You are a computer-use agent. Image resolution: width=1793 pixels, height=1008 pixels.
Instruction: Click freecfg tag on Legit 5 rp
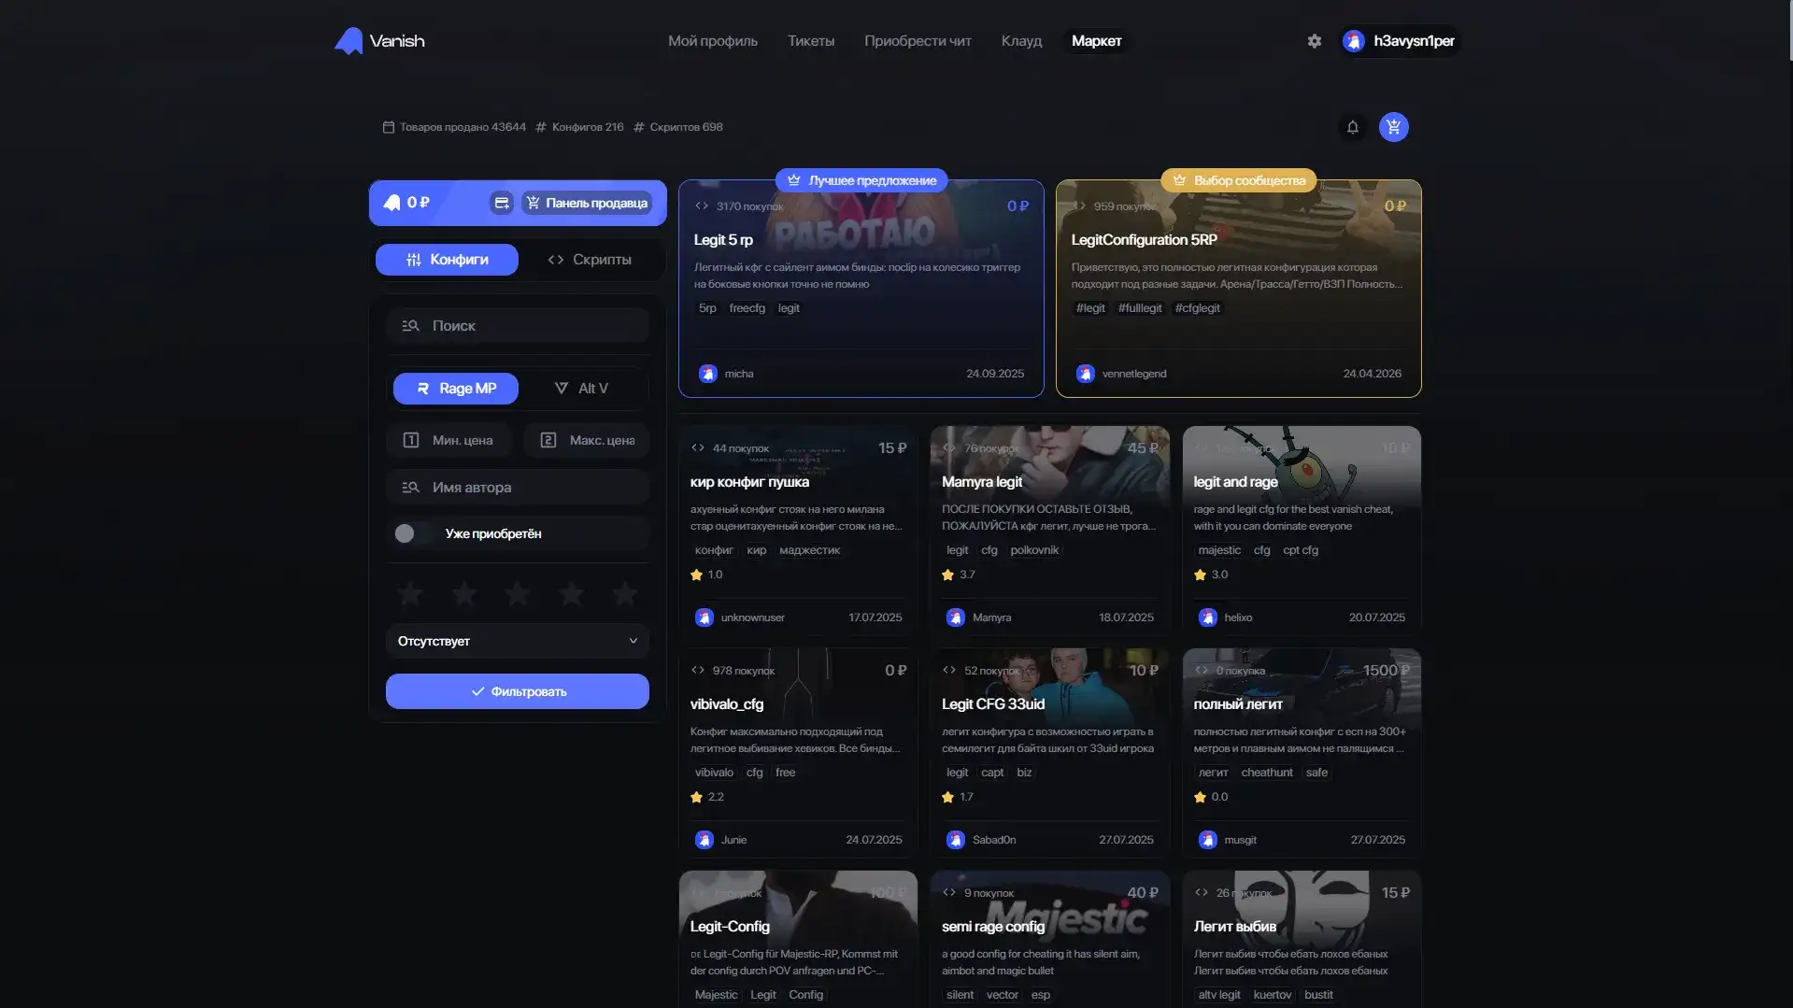tap(747, 308)
